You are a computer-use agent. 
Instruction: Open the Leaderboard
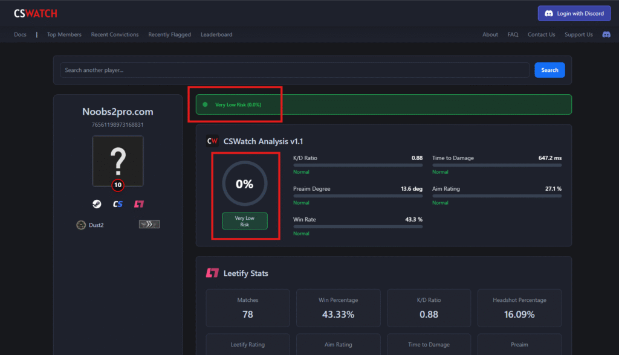[x=216, y=34]
